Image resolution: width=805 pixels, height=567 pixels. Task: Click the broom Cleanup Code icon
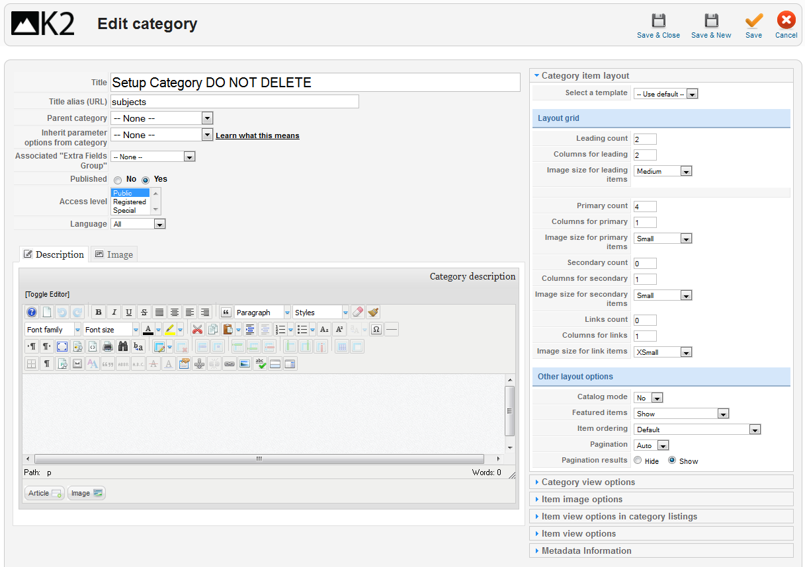pyautogui.click(x=373, y=313)
